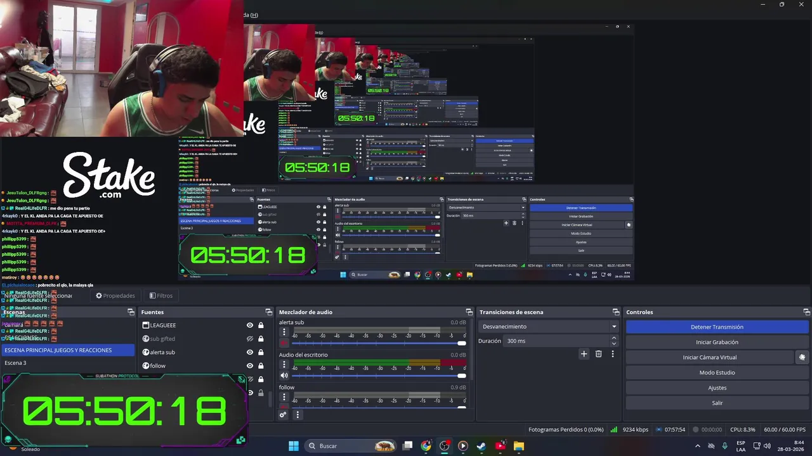Click the Salir button
The width and height of the screenshot is (812, 456).
717,403
